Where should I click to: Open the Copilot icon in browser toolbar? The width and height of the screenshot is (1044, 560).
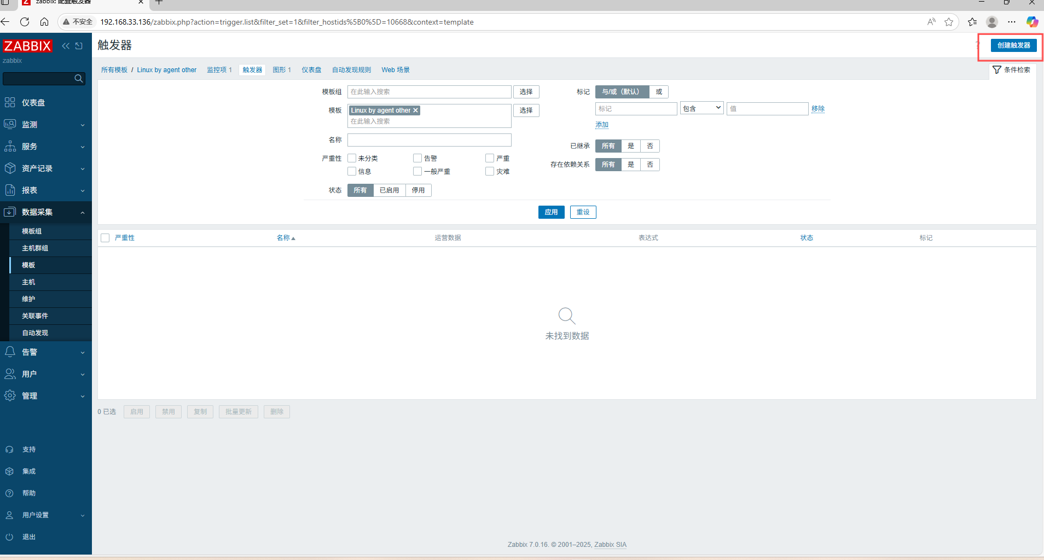click(x=1032, y=22)
